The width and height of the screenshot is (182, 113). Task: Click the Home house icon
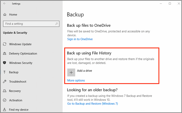pyautogui.click(x=5, y=15)
